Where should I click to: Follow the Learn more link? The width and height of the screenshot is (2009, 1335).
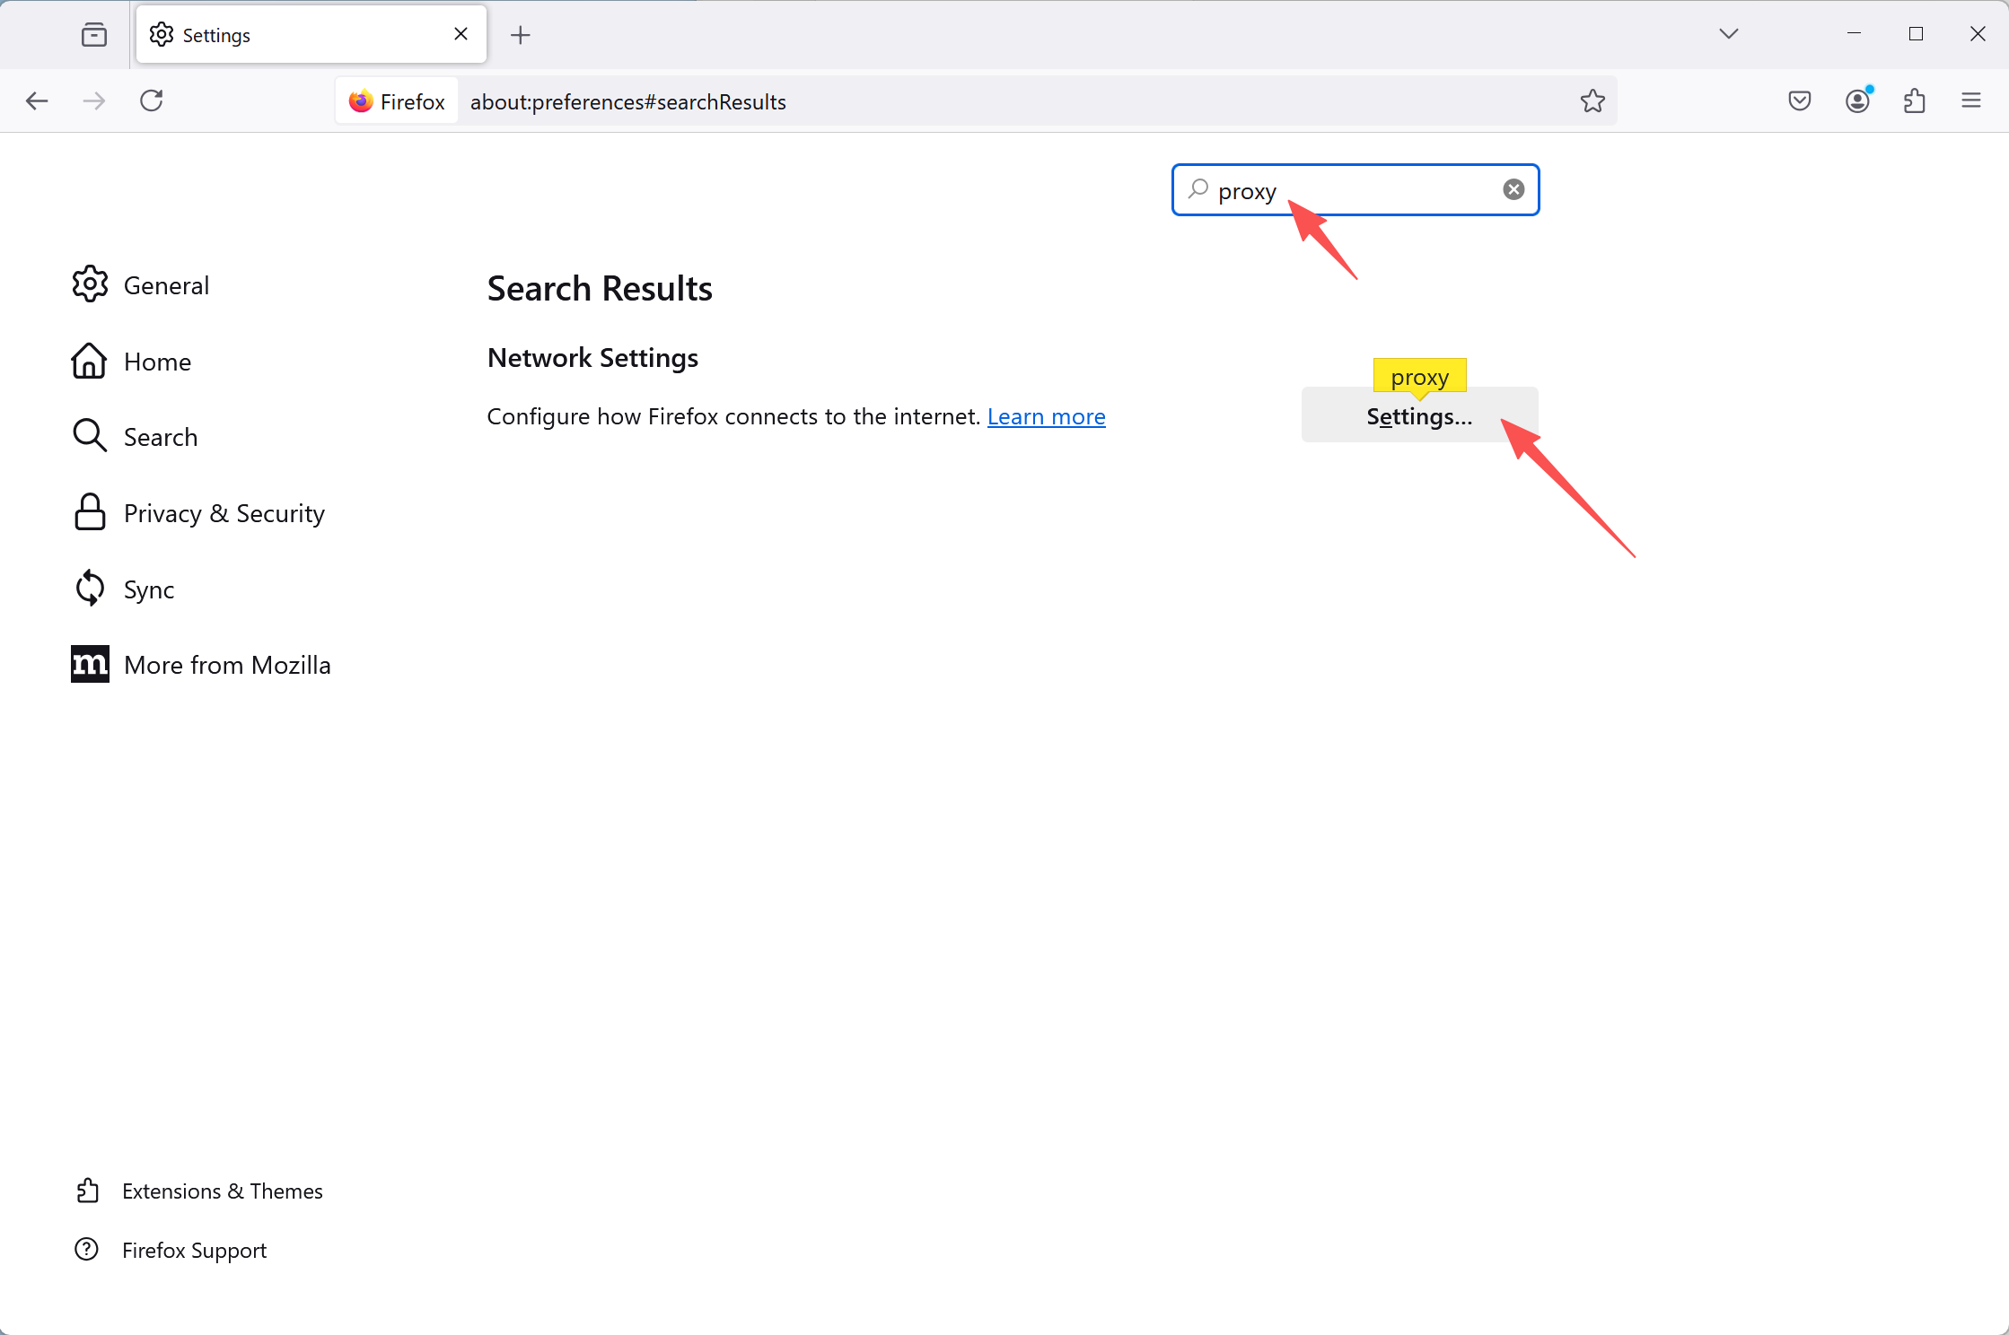(x=1046, y=417)
